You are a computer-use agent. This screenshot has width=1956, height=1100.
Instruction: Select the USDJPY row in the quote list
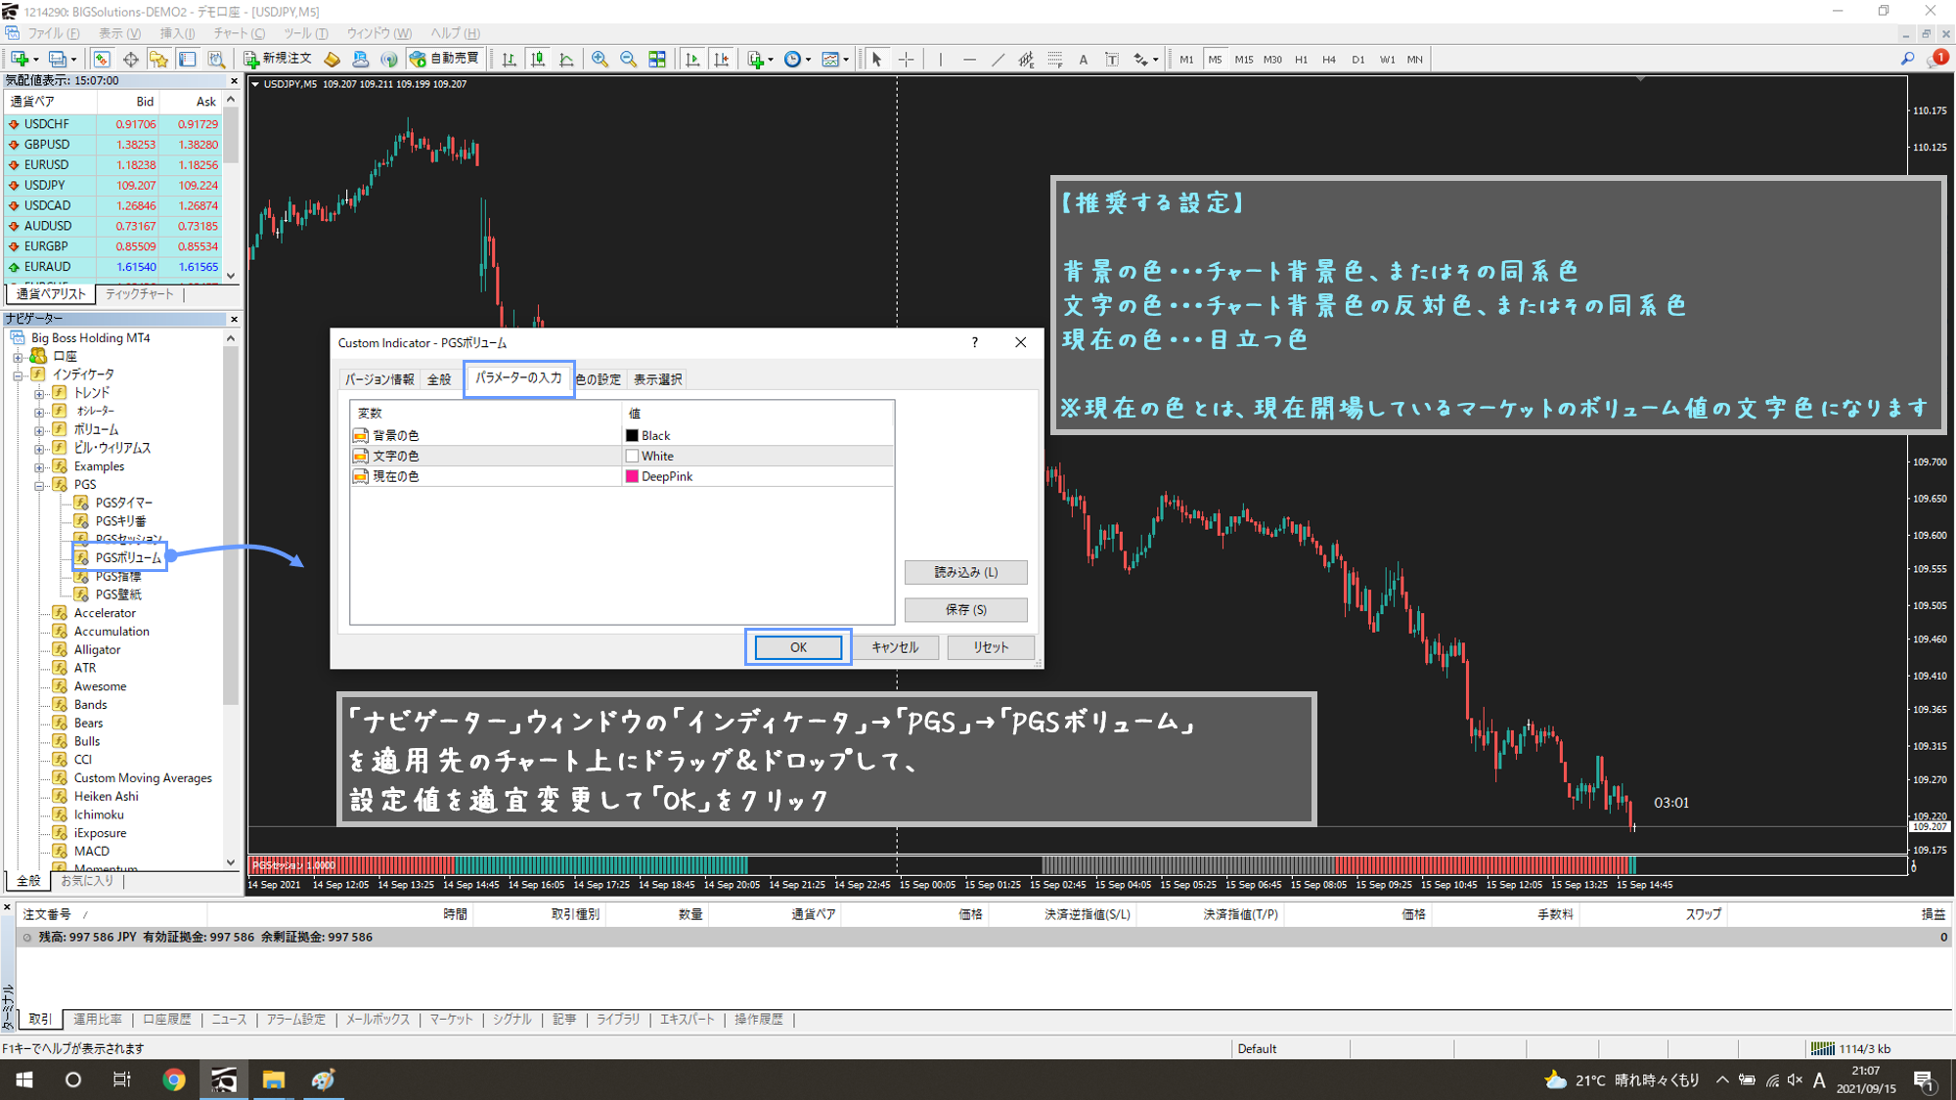[45, 185]
